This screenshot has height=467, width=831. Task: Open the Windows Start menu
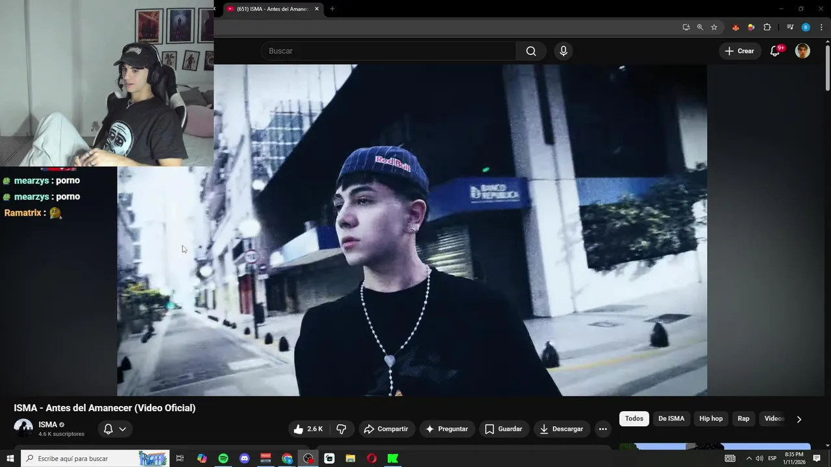tap(10, 459)
